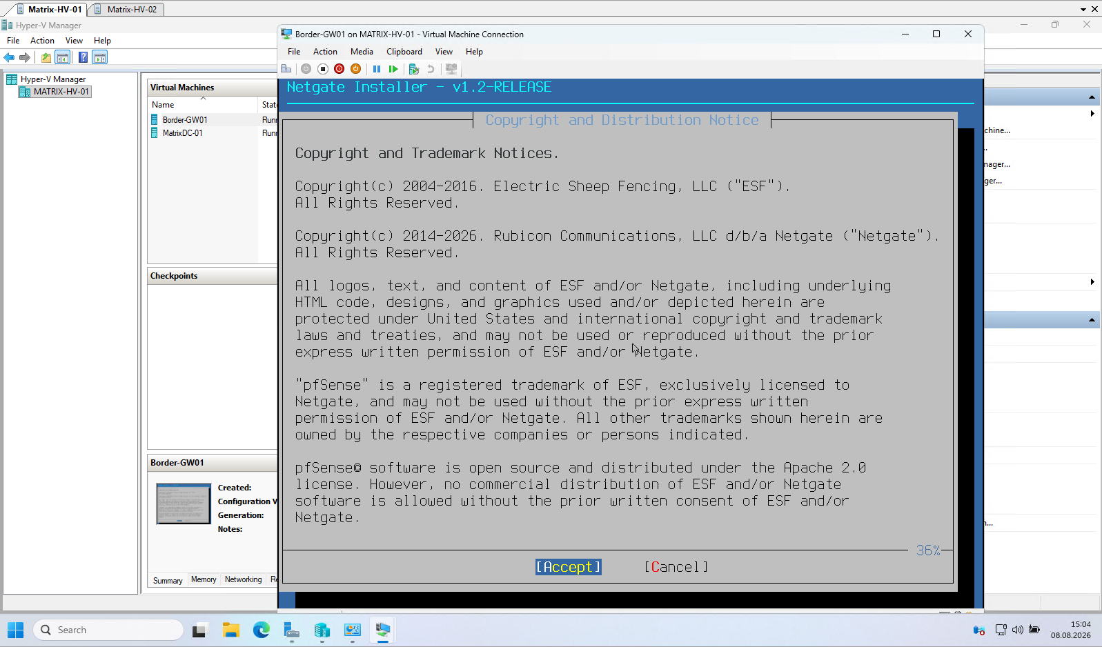The image size is (1102, 647).
Task: Click the grey Start VM power icon
Action: click(306, 69)
